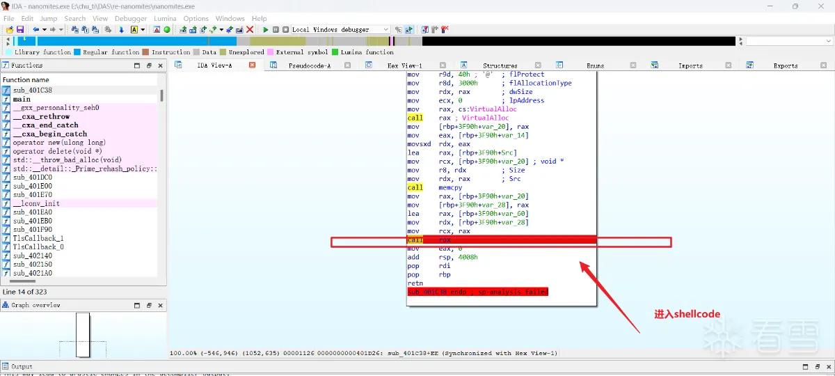This screenshot has width=835, height=376.
Task: Click the save database floppy icon
Action: 20,30
